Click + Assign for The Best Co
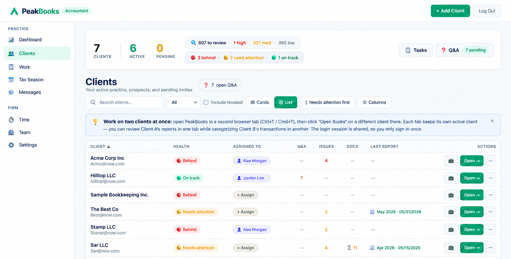 tap(246, 212)
